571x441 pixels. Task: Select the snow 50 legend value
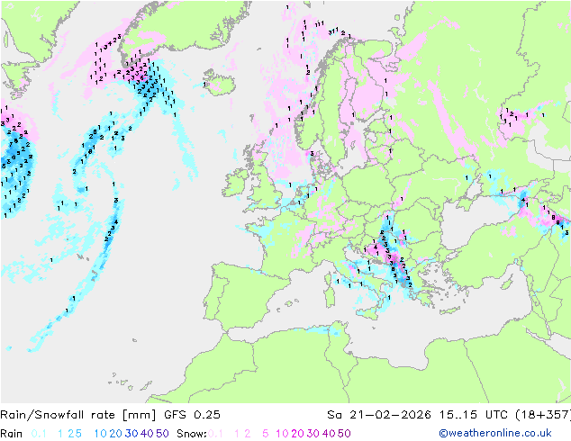coord(344,434)
